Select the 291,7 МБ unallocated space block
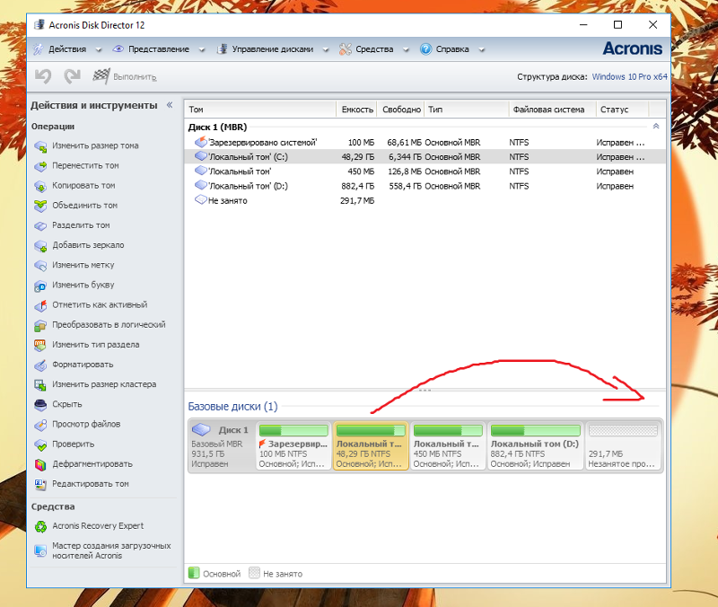 [623, 445]
